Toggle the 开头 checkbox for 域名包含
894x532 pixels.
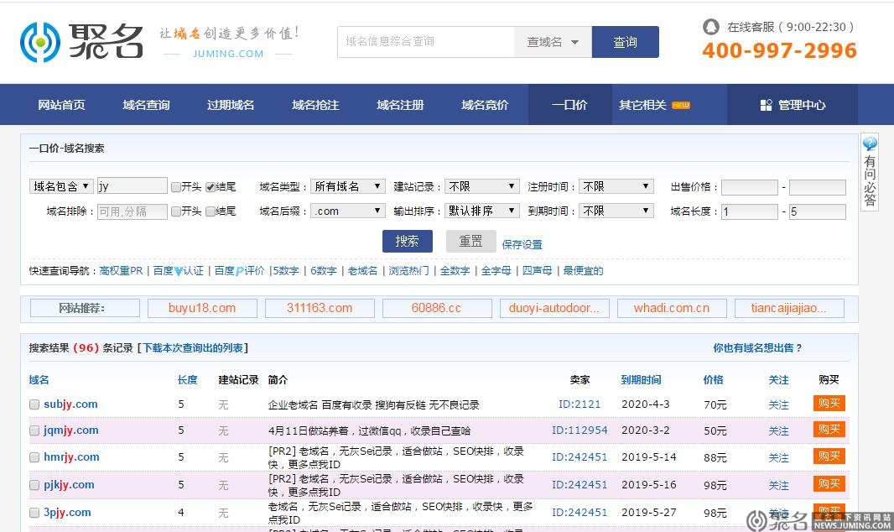pyautogui.click(x=176, y=187)
